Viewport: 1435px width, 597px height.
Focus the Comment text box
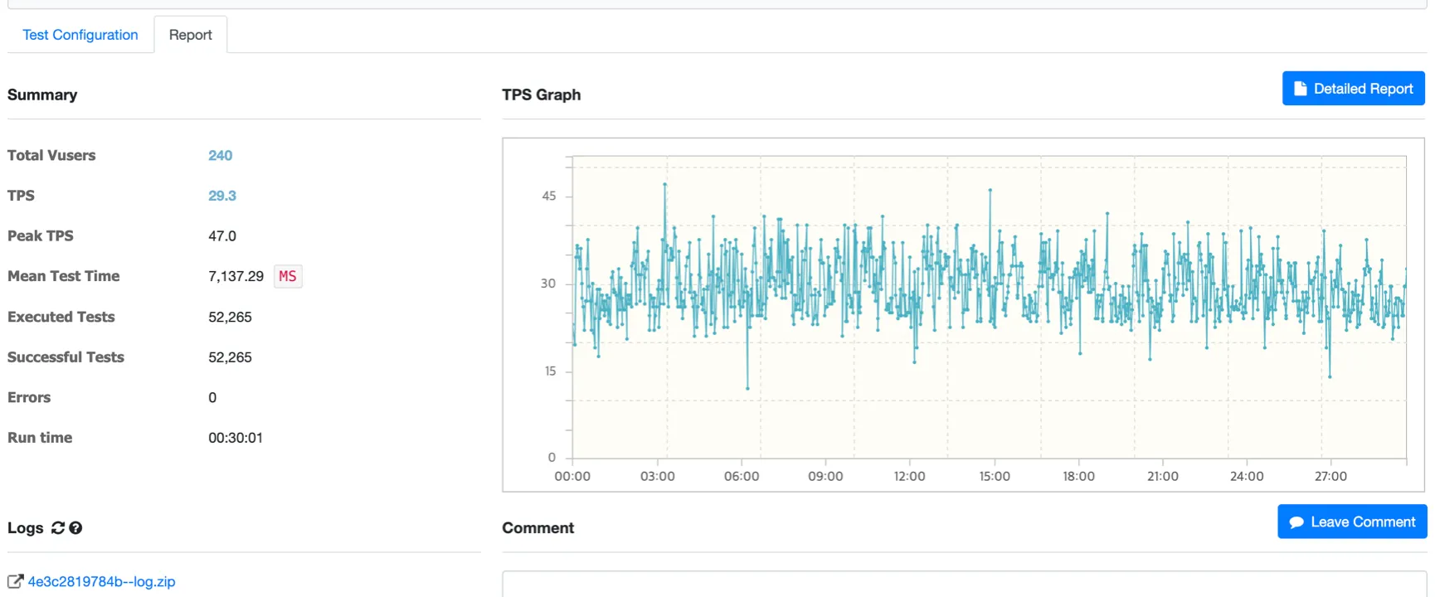tap(964, 584)
